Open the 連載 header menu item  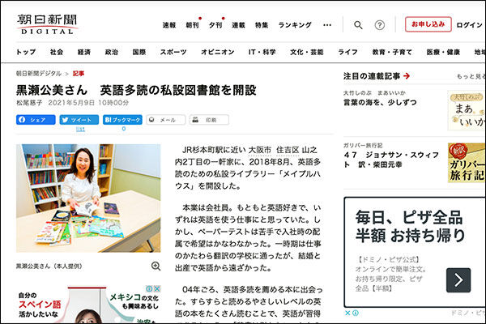pyautogui.click(x=238, y=25)
